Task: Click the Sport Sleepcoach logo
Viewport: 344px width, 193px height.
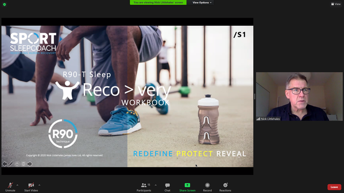Action: pos(33,43)
